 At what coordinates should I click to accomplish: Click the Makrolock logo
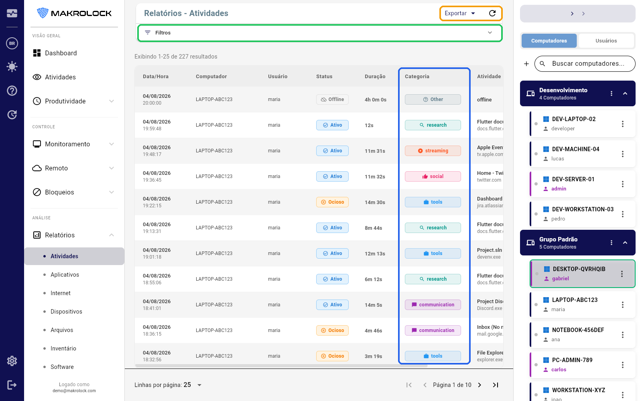pos(74,13)
